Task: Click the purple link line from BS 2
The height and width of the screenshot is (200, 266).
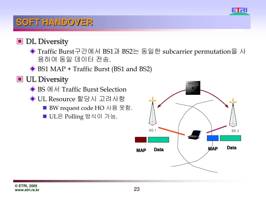Action: (x=217, y=129)
